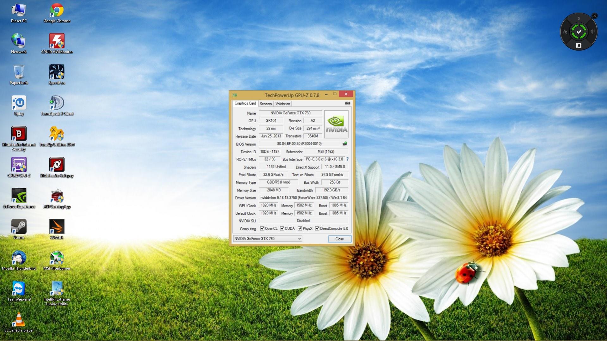Select the GeForce Experience desktop icon
Image resolution: width=607 pixels, height=341 pixels.
[x=19, y=198]
